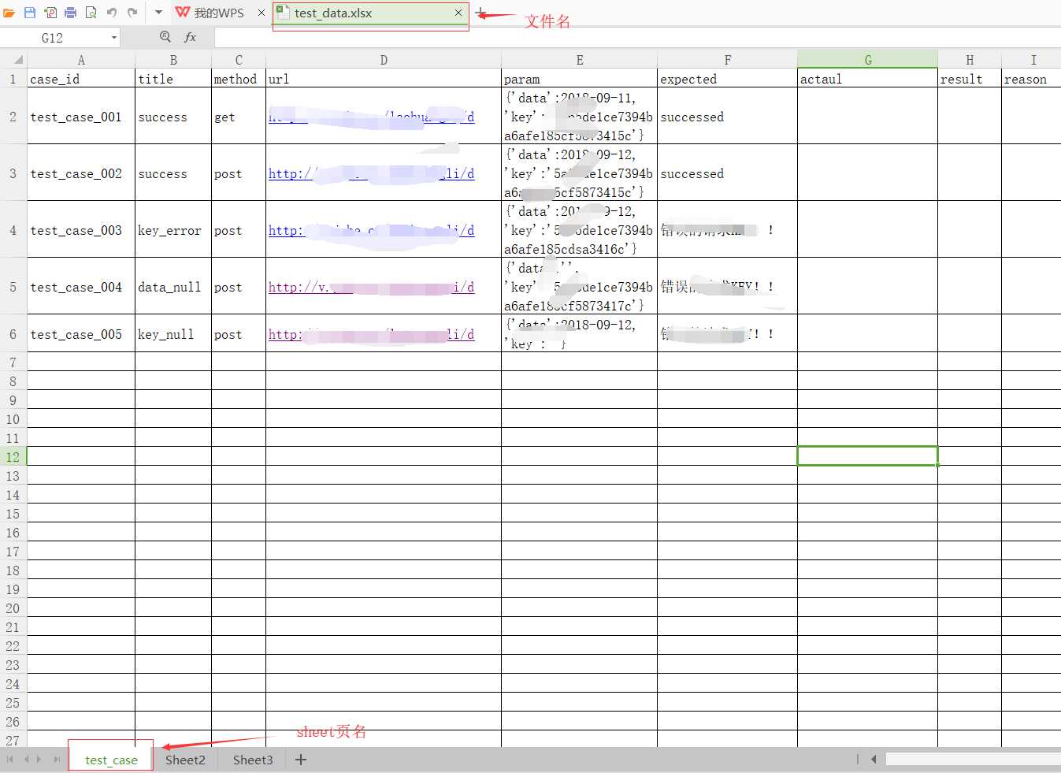Image resolution: width=1061 pixels, height=773 pixels.
Task: Expand the Name Box dropdown arrow
Action: [x=114, y=38]
